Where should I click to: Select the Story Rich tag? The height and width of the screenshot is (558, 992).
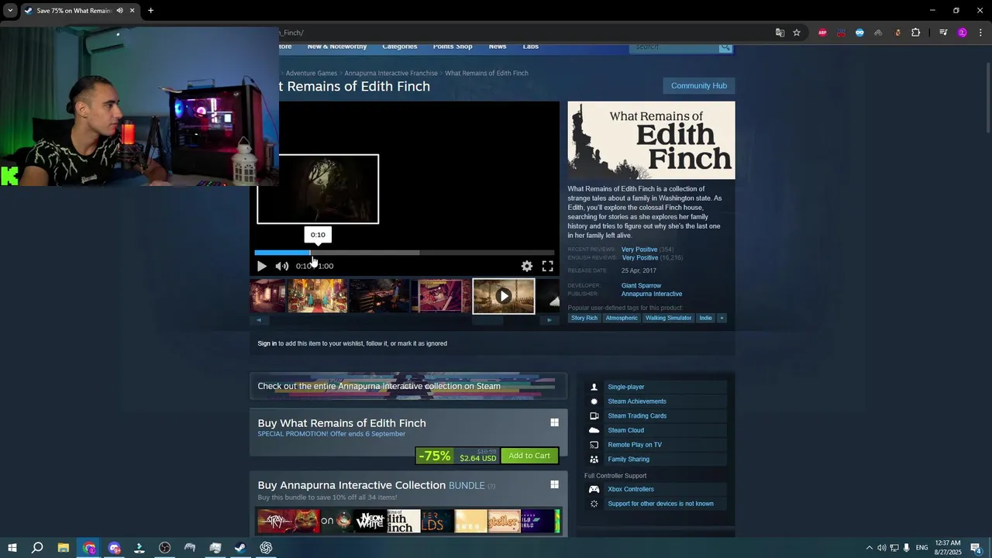point(584,318)
